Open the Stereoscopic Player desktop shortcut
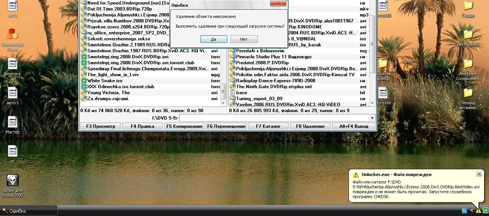This screenshot has width=489, height=216. [x=13, y=34]
